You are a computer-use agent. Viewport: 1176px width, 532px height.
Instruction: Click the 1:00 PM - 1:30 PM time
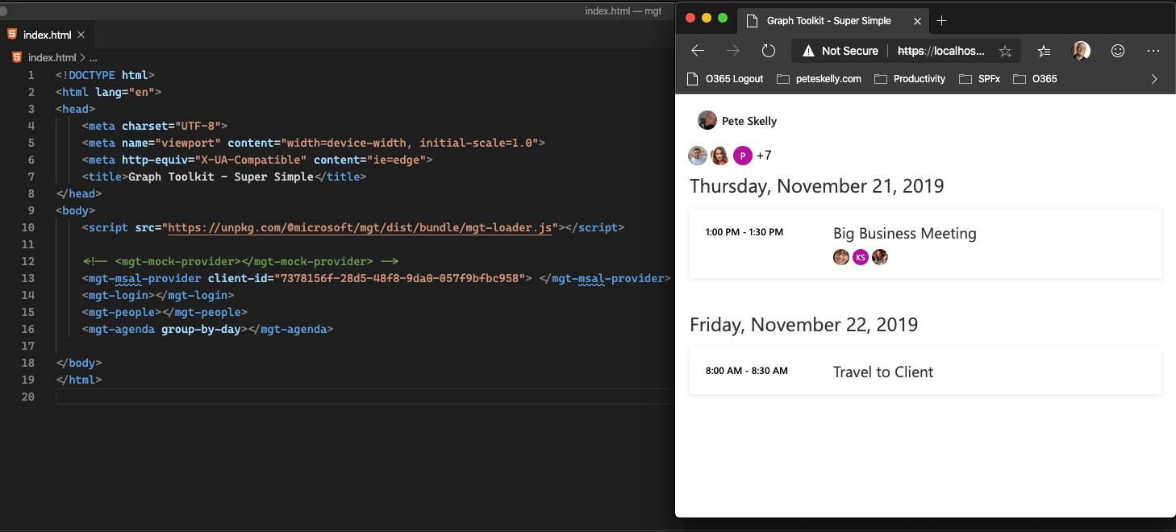tap(744, 232)
